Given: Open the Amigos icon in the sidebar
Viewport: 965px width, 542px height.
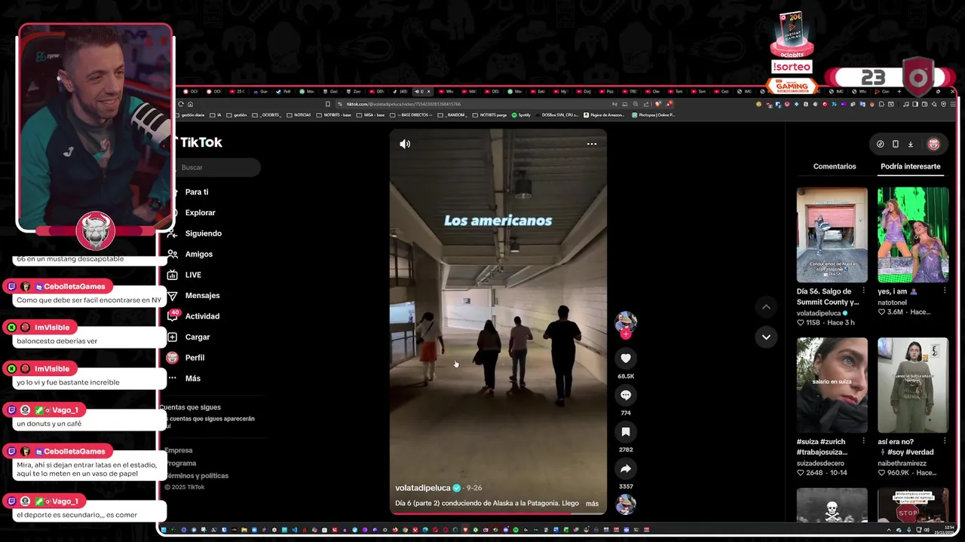Looking at the screenshot, I should [173, 254].
